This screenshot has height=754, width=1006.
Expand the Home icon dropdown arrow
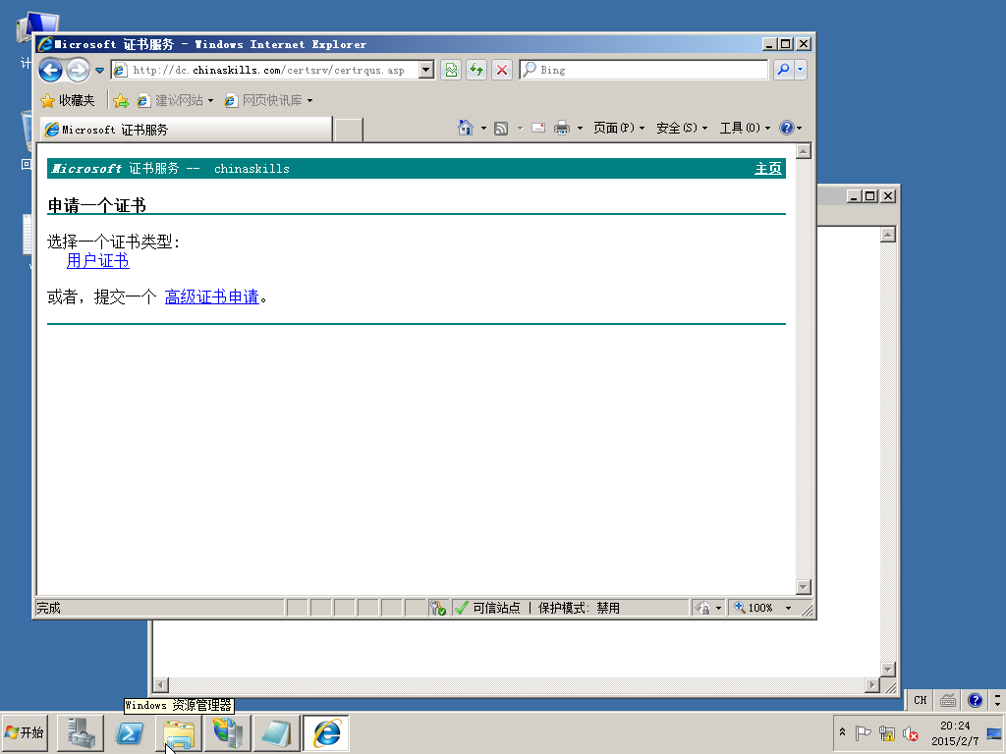[x=483, y=129]
